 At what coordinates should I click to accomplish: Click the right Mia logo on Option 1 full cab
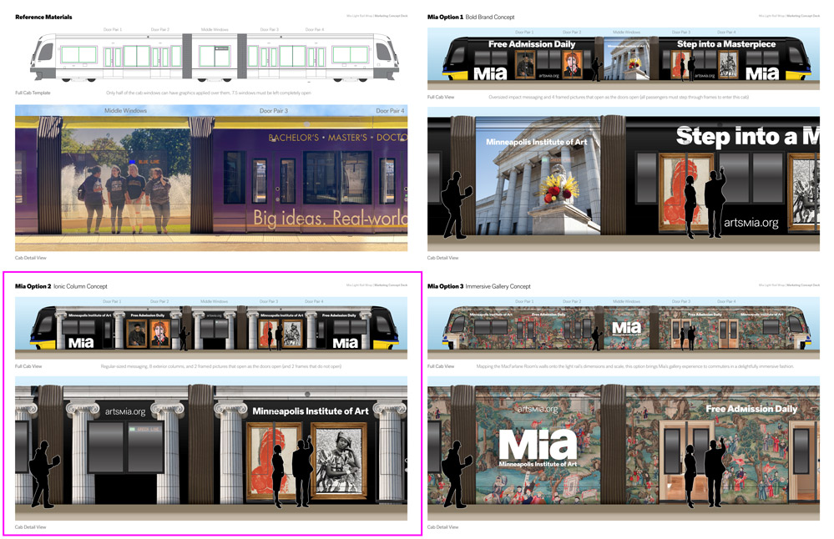point(762,73)
